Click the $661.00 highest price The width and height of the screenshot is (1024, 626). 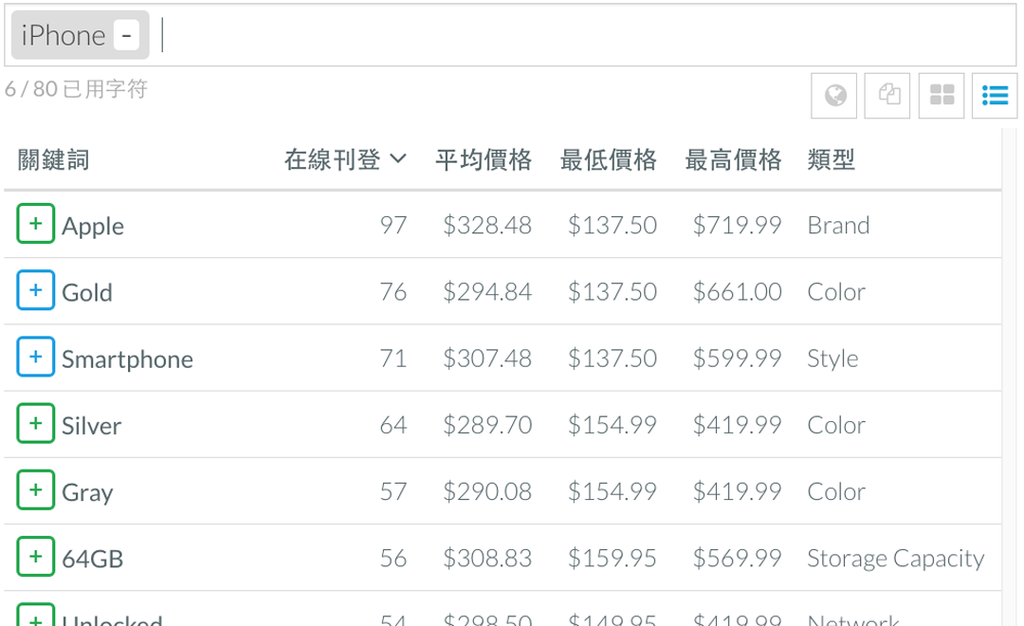[737, 292]
